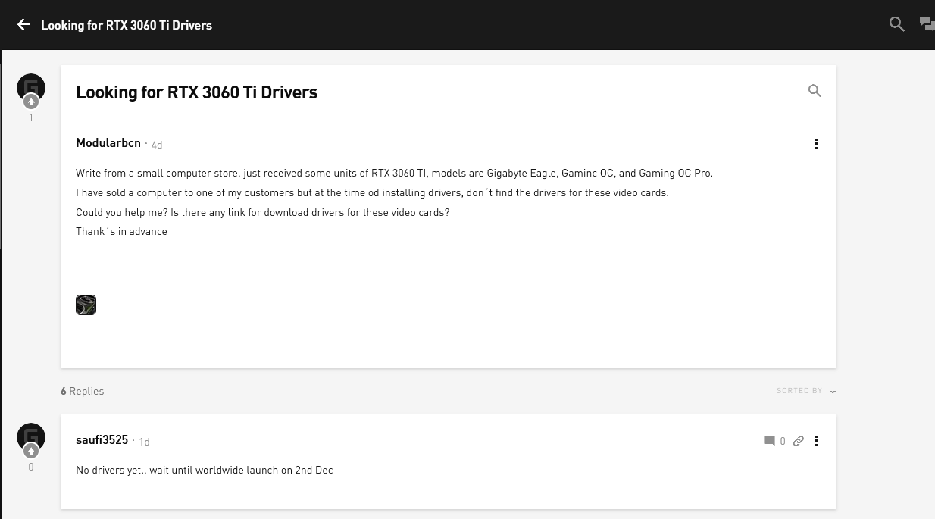Open comments on saufi3525's reply
The width and height of the screenshot is (935, 519).
point(774,441)
